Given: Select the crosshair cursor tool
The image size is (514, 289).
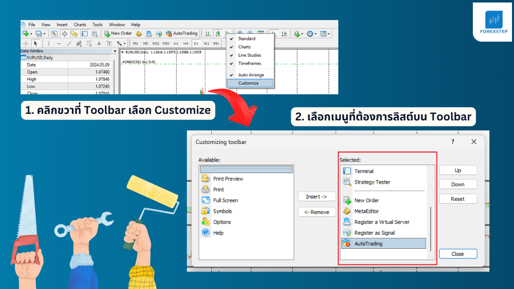Looking at the screenshot, I should click(x=26, y=44).
